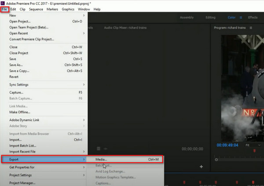Click the Program monitor train video preview
Viewport: 264px width, 186px height.
242,88
